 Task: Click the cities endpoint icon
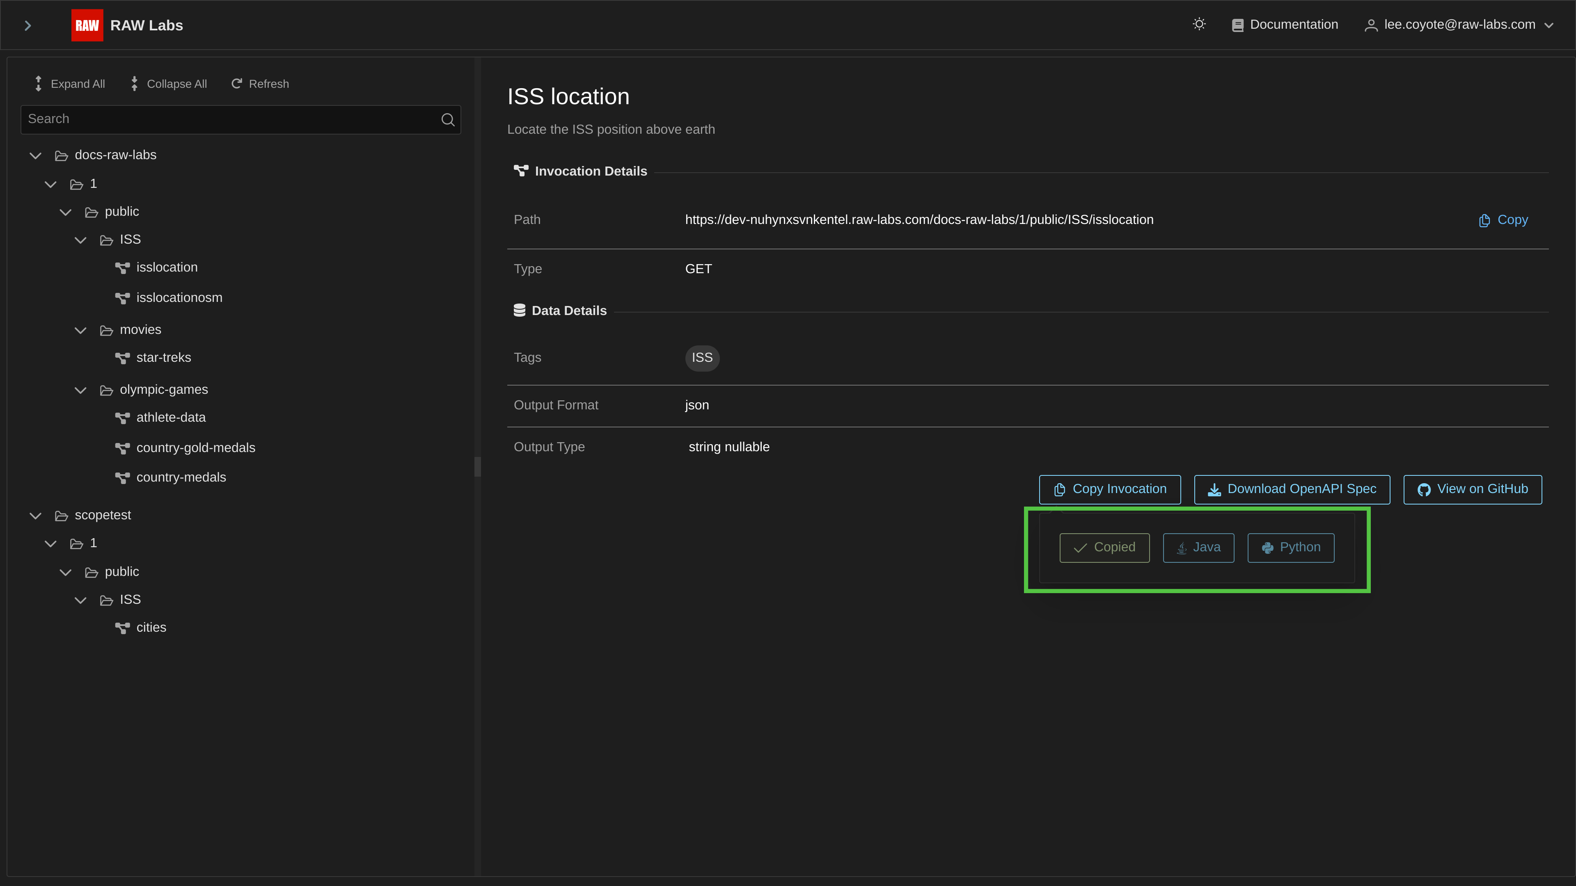coord(122,628)
